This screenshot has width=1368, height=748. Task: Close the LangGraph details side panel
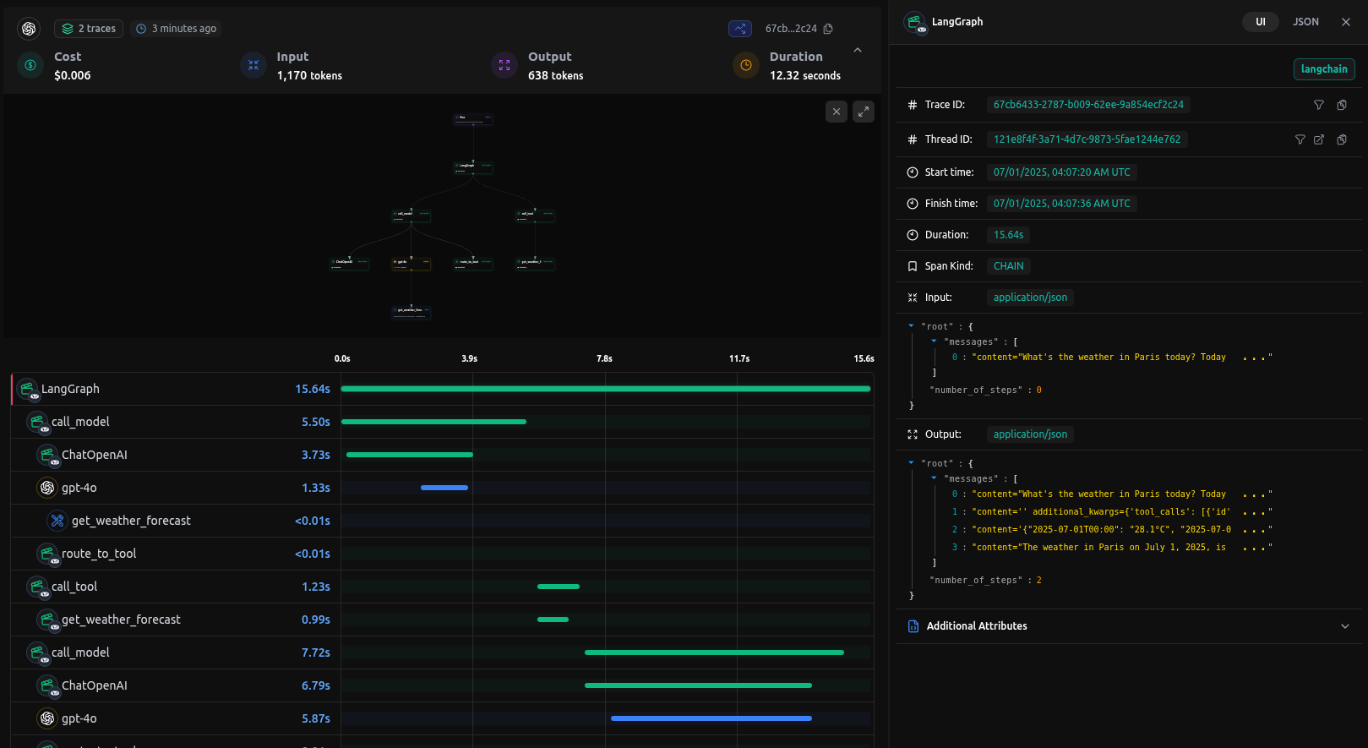tap(1346, 22)
